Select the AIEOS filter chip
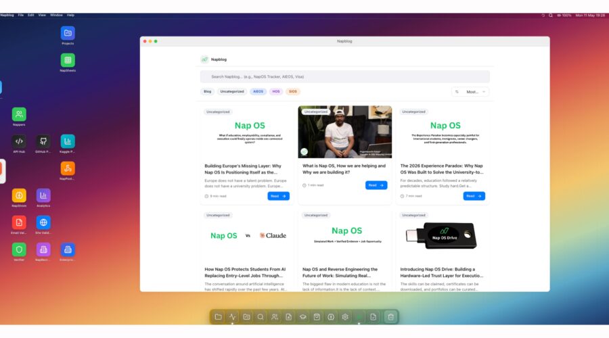Screen dimensions: 609x338 coord(258,91)
